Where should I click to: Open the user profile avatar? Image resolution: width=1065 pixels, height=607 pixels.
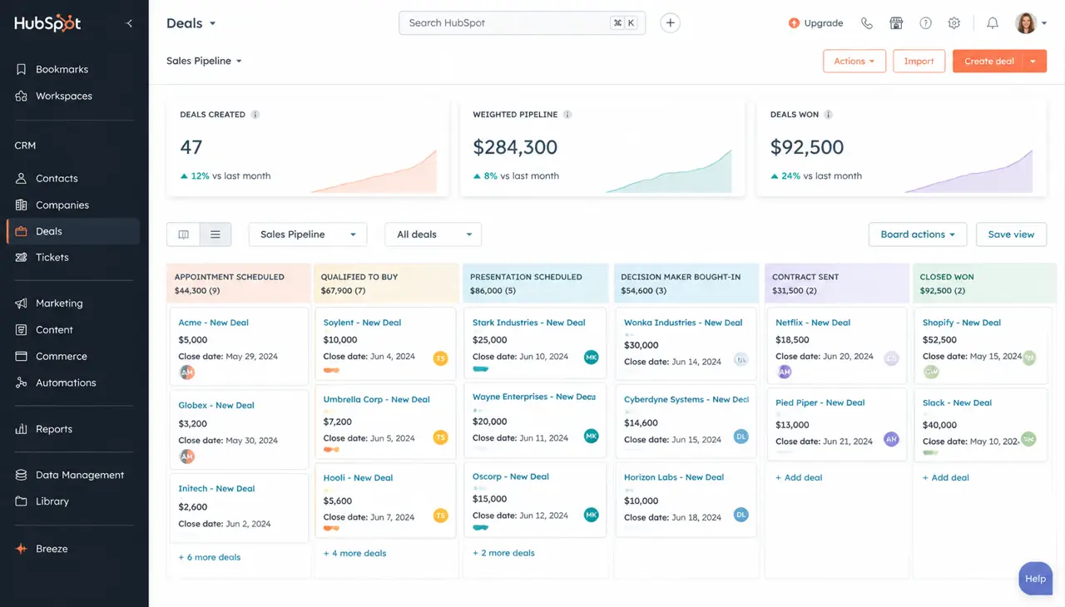coord(1026,23)
